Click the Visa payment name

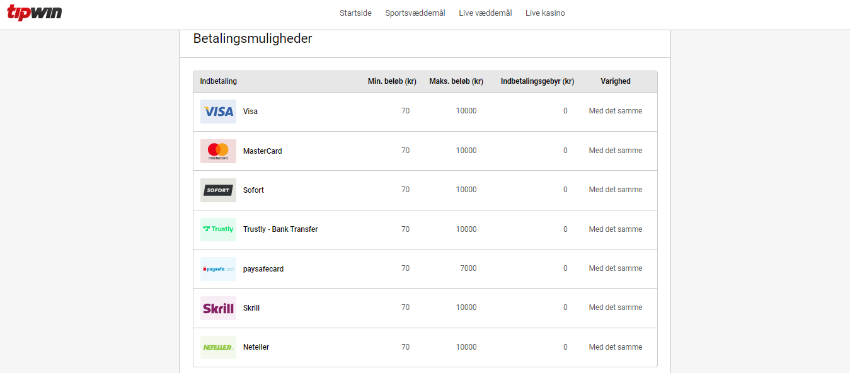pyautogui.click(x=250, y=112)
